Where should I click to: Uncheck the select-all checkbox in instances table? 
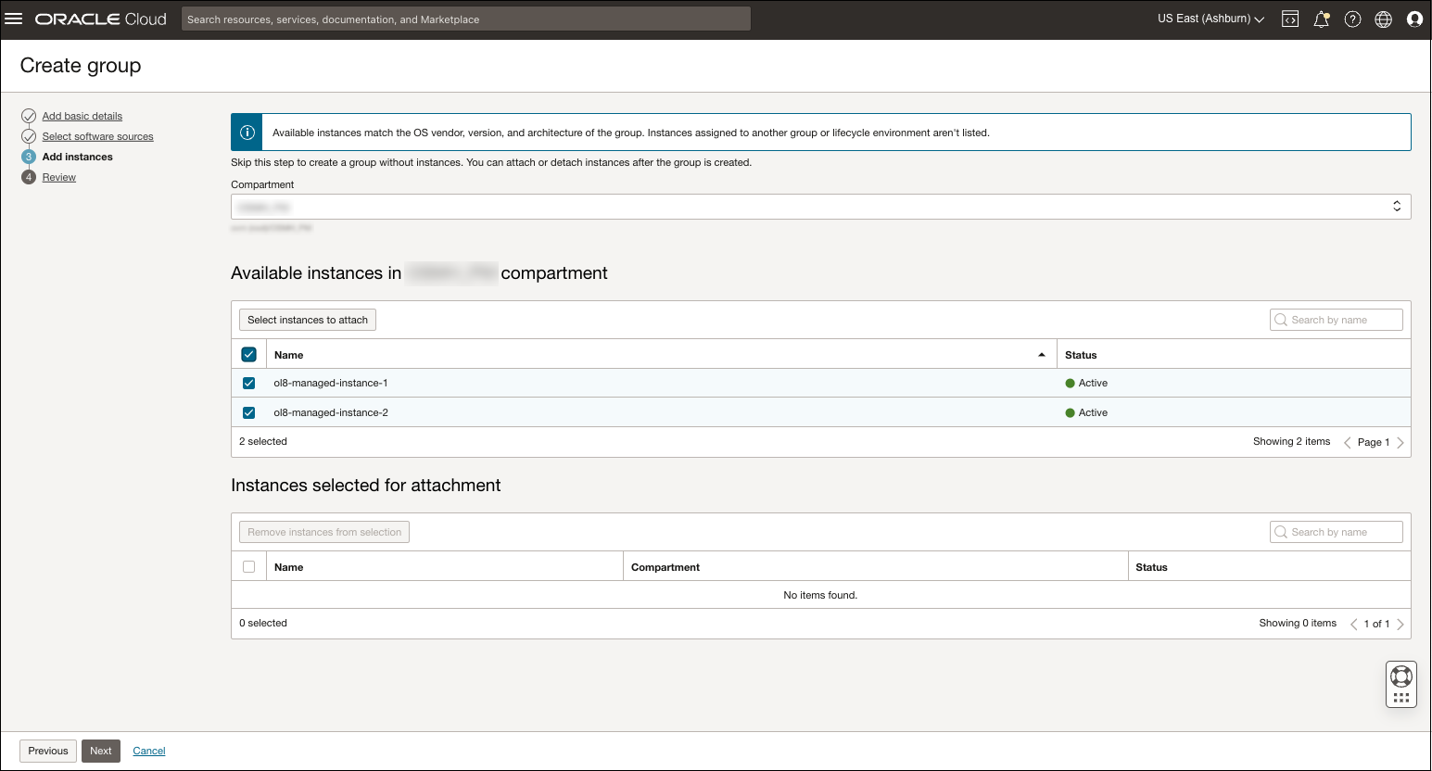248,354
